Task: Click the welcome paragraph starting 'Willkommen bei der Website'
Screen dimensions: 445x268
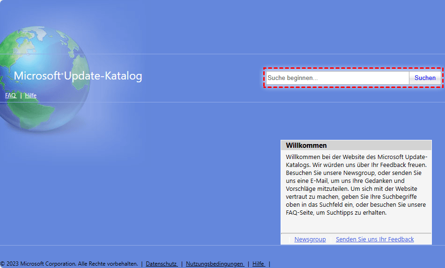Action: click(x=356, y=185)
